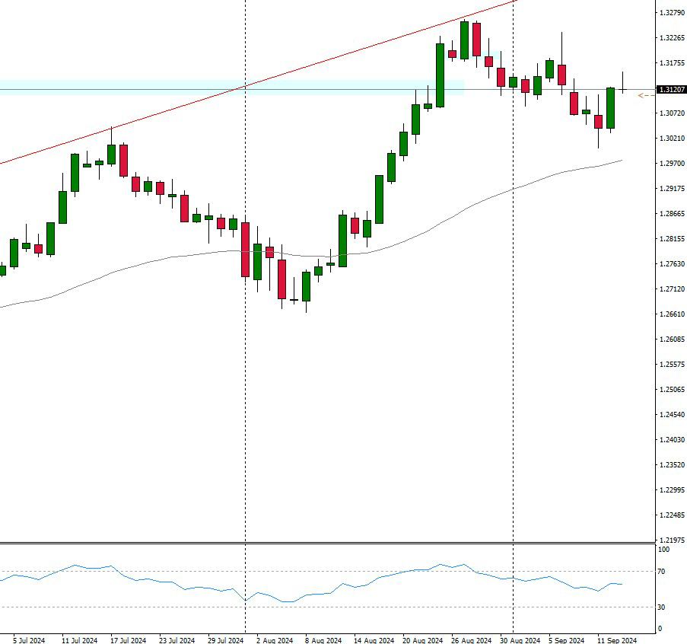Click the 14 Aug 2024 date label
Viewport: 687px width, 644px height.
coord(373,640)
